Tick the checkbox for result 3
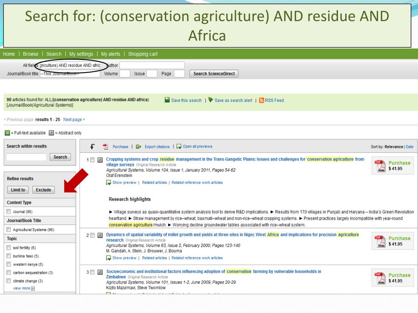 tap(92, 272)
